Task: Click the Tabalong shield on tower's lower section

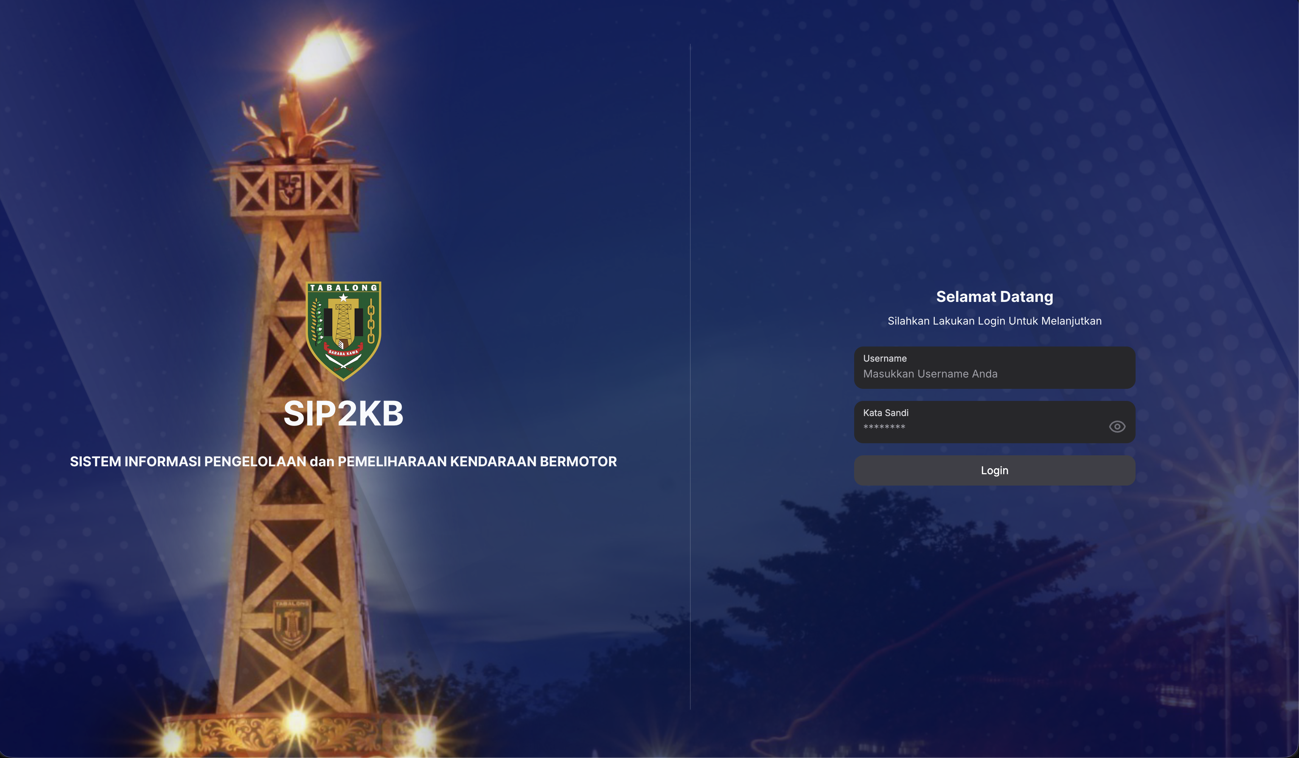Action: click(x=292, y=624)
